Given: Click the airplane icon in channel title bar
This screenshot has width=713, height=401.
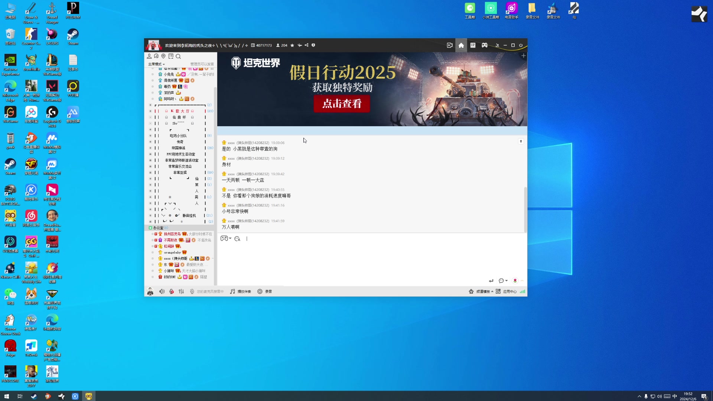Looking at the screenshot, I should 300,45.
